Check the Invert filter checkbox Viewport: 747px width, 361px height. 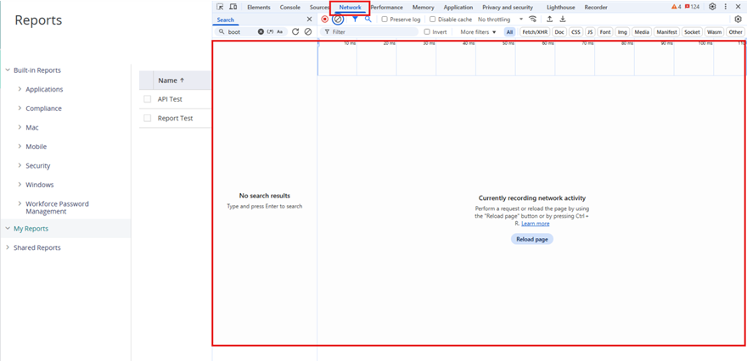point(427,32)
